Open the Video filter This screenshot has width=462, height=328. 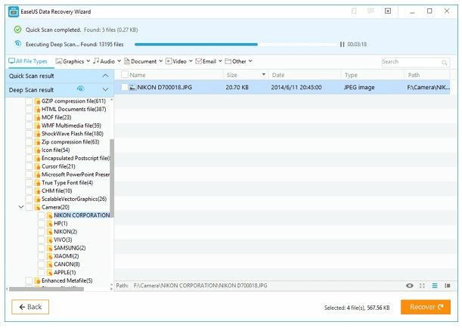coord(176,61)
